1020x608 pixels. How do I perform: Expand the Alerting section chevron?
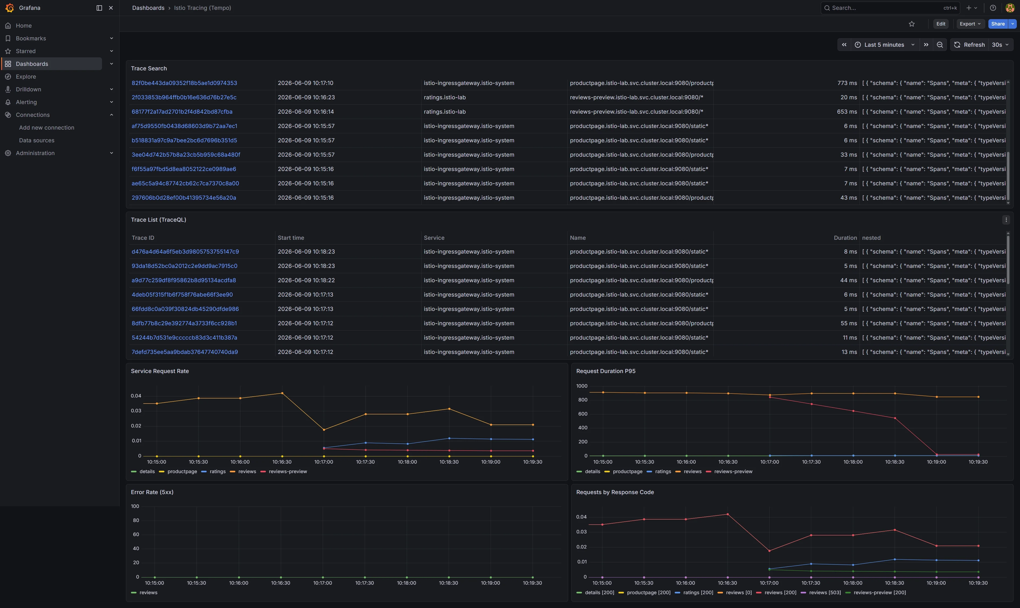click(x=112, y=102)
